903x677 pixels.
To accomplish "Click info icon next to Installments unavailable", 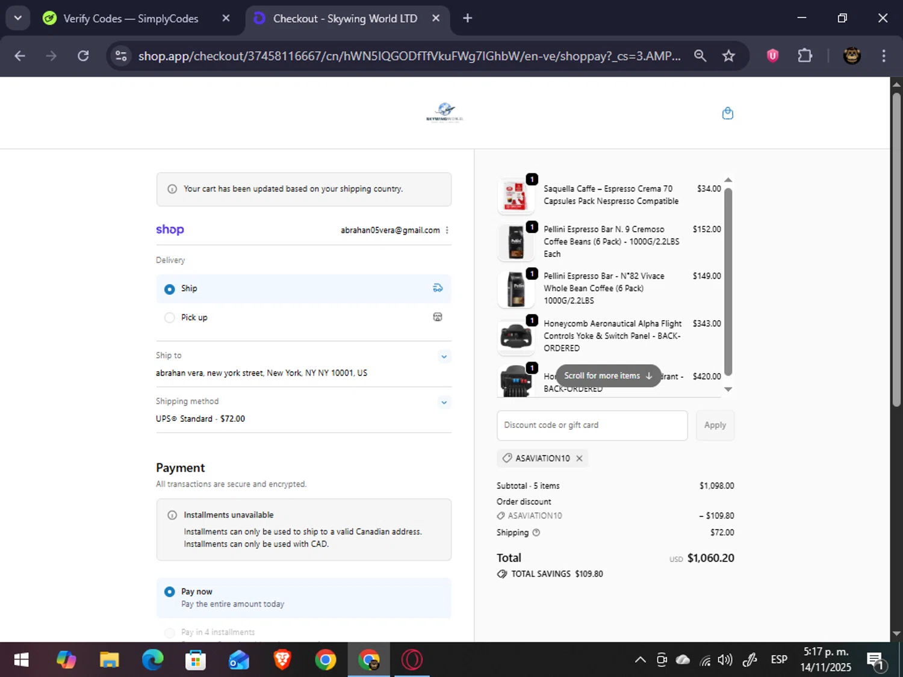I will point(172,515).
